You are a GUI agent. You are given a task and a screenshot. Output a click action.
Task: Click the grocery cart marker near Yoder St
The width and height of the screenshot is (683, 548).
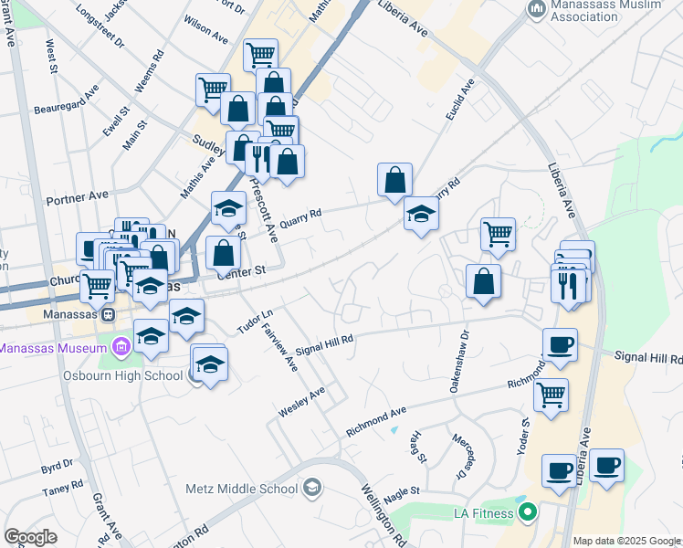551,396
